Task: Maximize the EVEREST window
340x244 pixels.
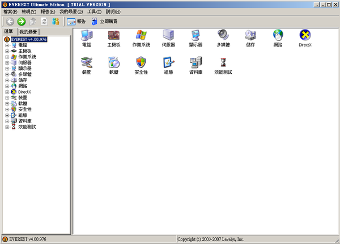Action: 329,5
